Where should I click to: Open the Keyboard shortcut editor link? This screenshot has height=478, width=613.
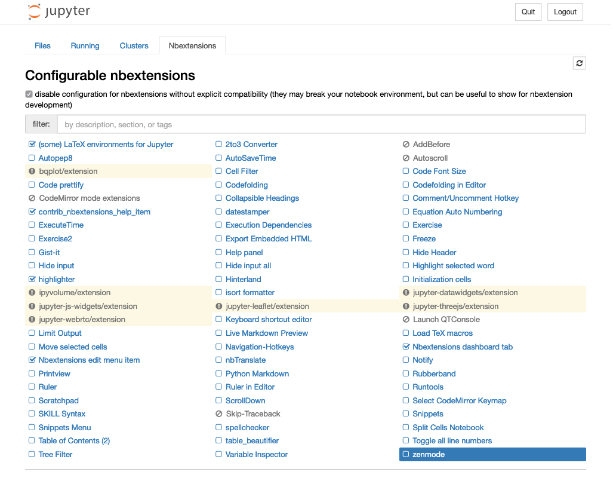(x=269, y=320)
